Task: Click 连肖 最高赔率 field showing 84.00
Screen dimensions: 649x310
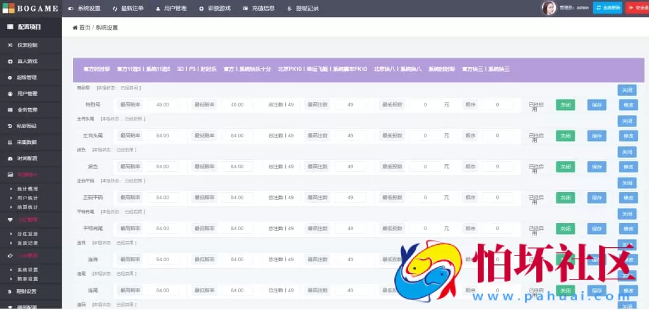Action: pos(162,259)
